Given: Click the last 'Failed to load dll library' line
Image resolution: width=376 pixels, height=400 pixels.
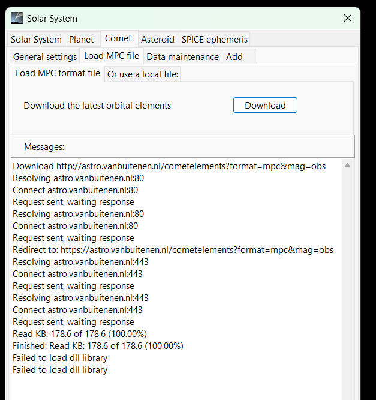Looking at the screenshot, I should coord(60,370).
